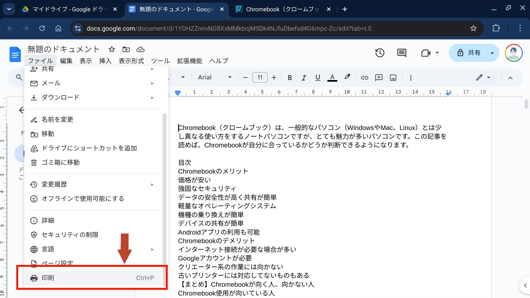Toggle bold formatting

click(x=290, y=78)
